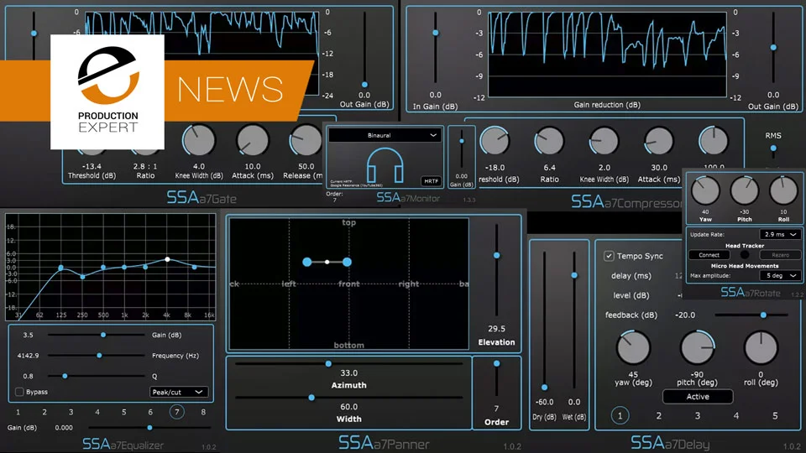Click the white EQ node at 4k
Viewport: 806px width, 453px height.
pos(167,259)
